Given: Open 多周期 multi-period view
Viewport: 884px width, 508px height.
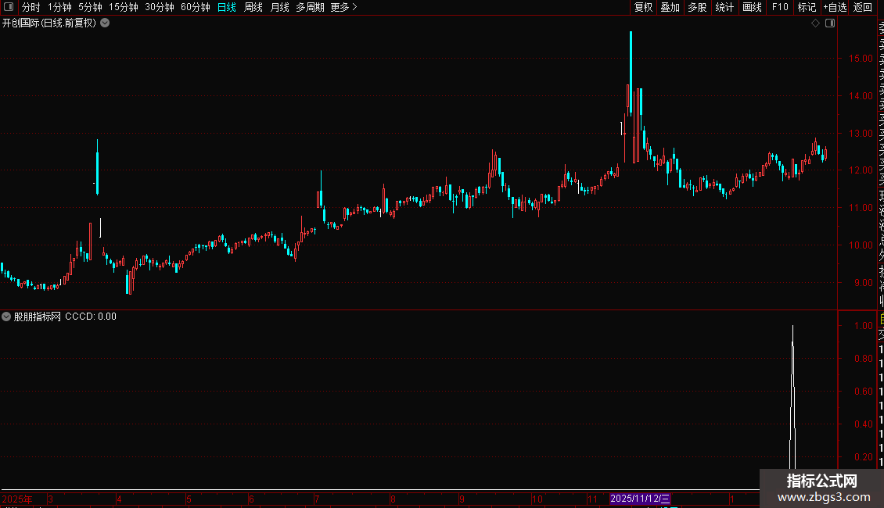Looking at the screenshot, I should (310, 7).
